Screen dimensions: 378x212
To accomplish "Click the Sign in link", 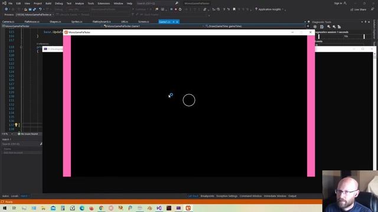I will click(338, 4).
